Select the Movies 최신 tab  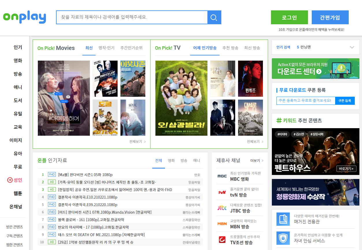click(89, 48)
